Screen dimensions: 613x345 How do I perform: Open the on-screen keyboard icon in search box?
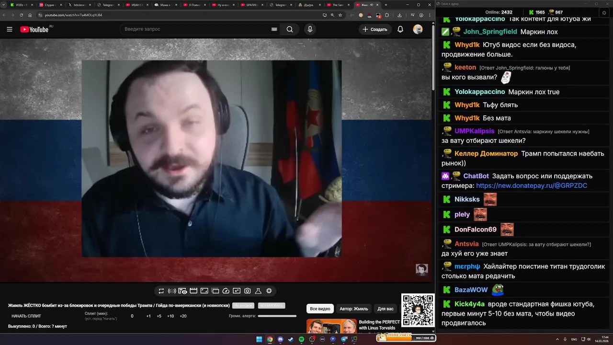274,29
